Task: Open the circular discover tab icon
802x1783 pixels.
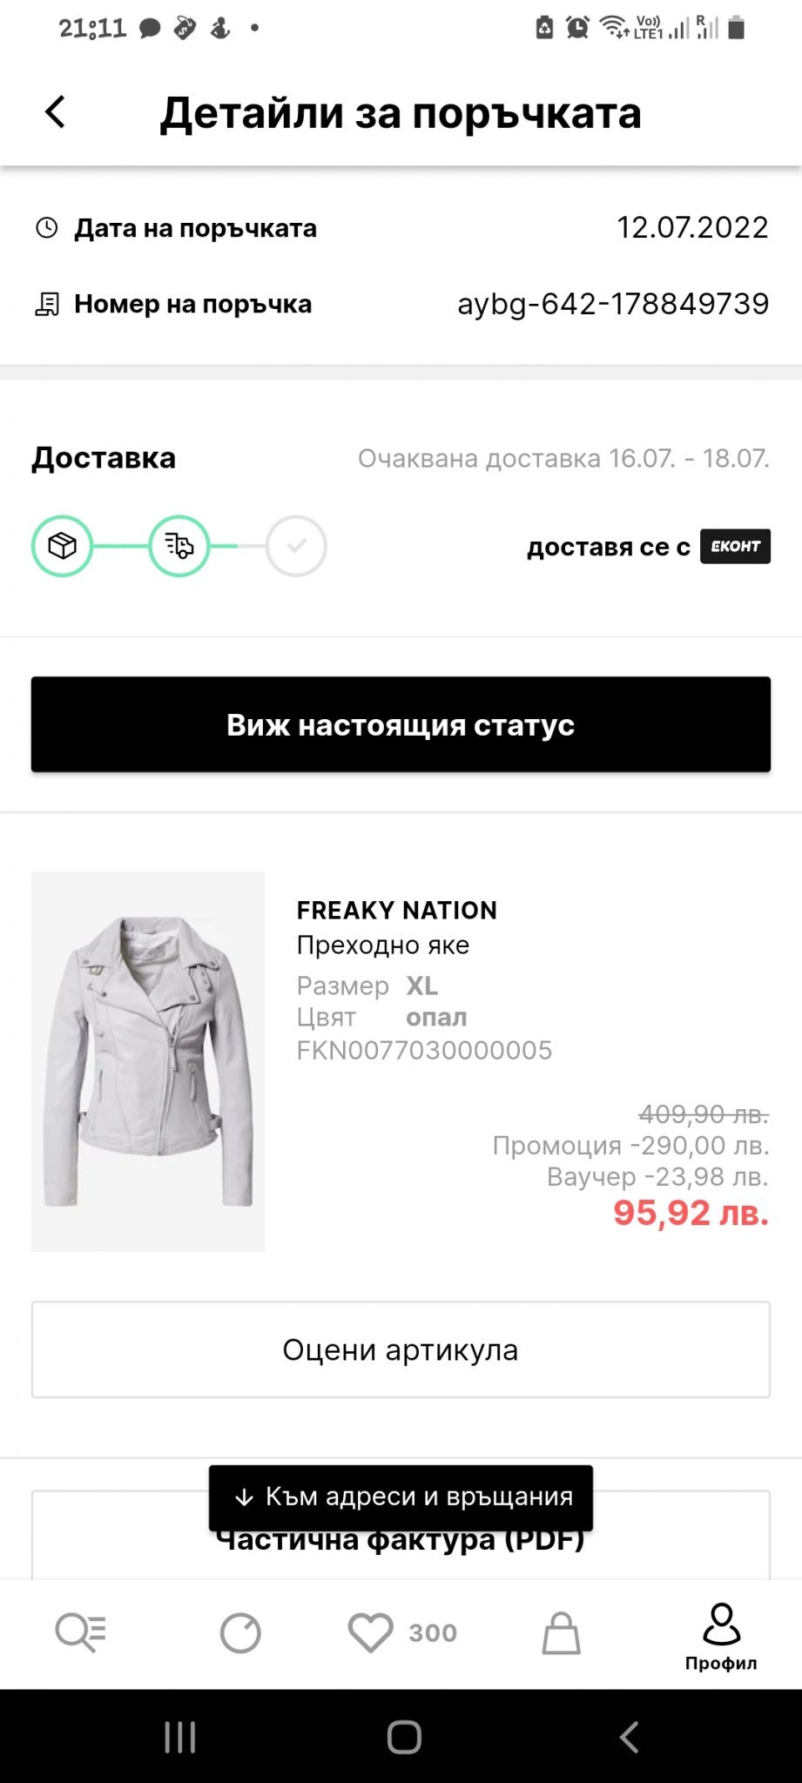Action: [240, 1632]
